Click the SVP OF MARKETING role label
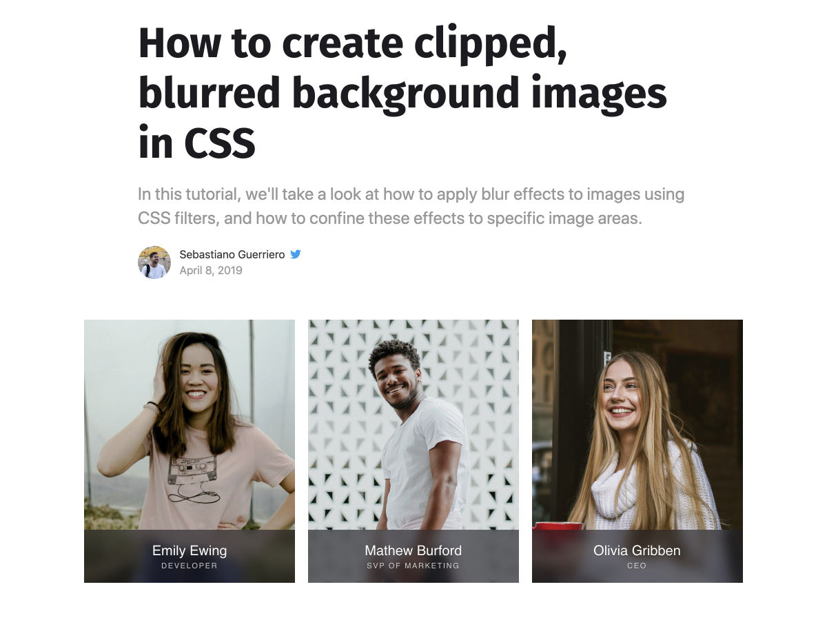Screen dimensions: 827x620 pyautogui.click(x=413, y=566)
